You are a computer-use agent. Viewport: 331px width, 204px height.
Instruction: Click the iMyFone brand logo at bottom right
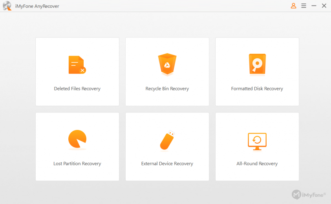[x=309, y=194]
